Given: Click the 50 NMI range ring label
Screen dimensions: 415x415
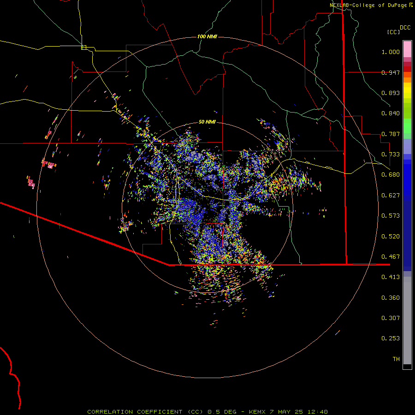Looking at the screenshot, I should (x=207, y=122).
